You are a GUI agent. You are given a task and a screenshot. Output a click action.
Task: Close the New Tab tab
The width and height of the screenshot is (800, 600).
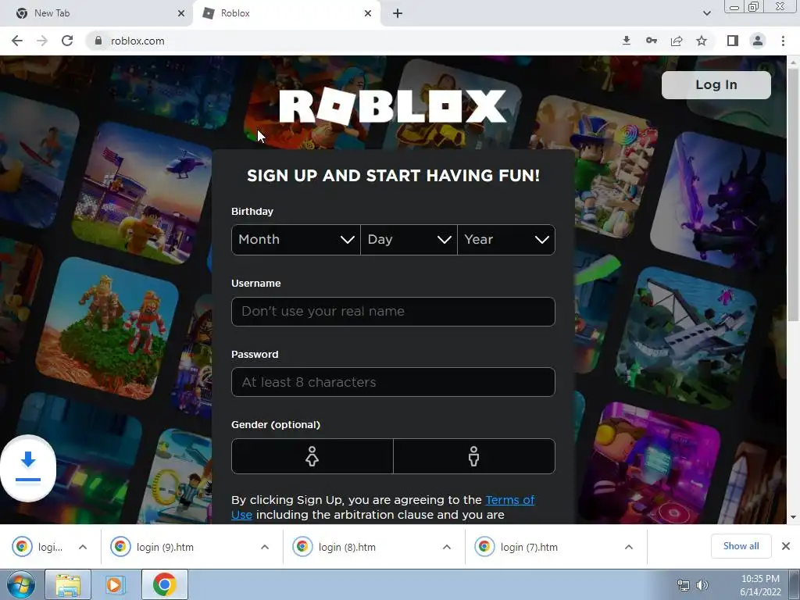[x=181, y=13]
